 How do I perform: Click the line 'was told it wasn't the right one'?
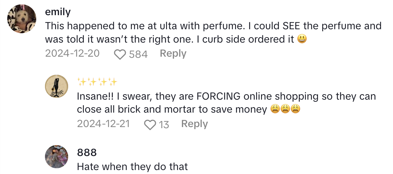[169, 39]
